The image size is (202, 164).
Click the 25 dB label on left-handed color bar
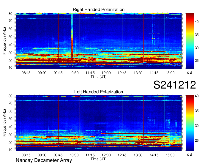point(197,141)
